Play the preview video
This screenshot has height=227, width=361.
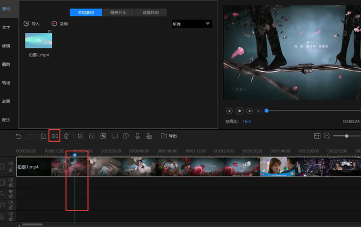coord(239,111)
